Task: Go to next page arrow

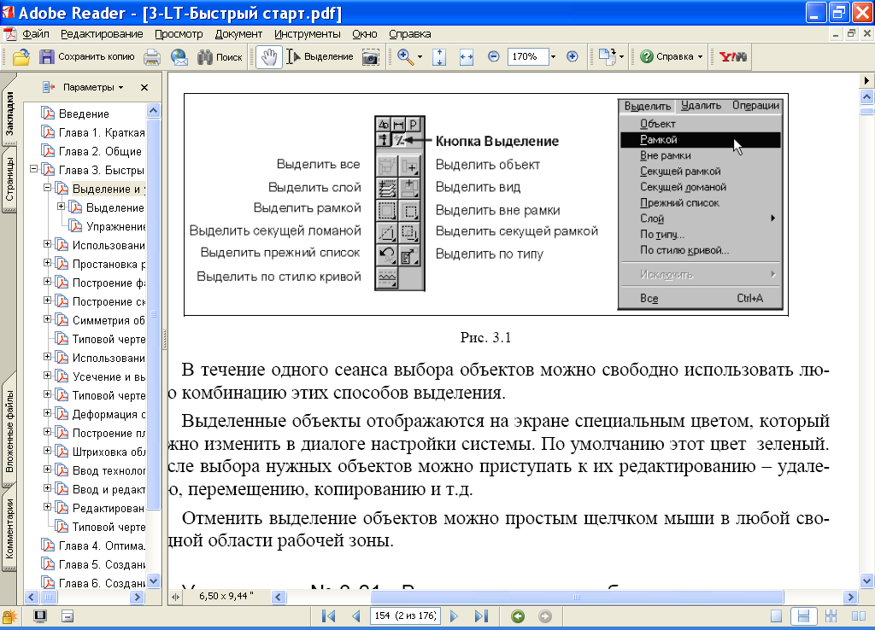Action: [x=454, y=616]
